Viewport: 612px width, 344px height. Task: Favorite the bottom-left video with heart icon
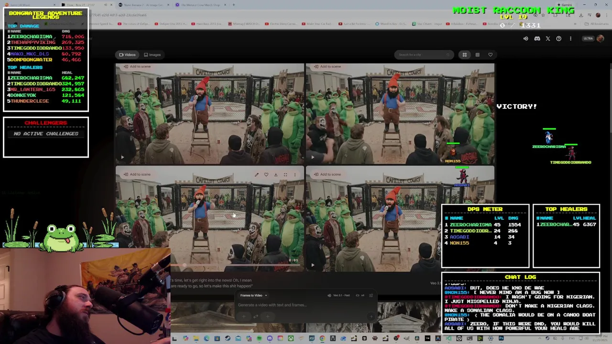point(266,175)
